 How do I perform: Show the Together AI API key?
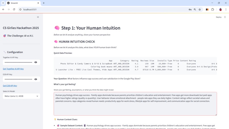click(x=36, y=62)
